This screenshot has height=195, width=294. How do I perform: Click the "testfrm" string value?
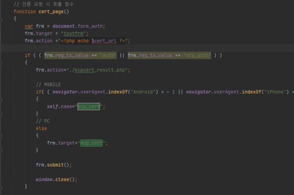coord(73,33)
